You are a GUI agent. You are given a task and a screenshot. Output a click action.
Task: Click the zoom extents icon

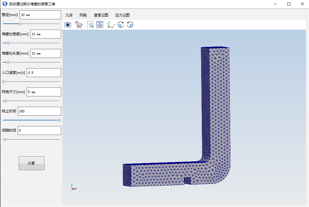100,25
